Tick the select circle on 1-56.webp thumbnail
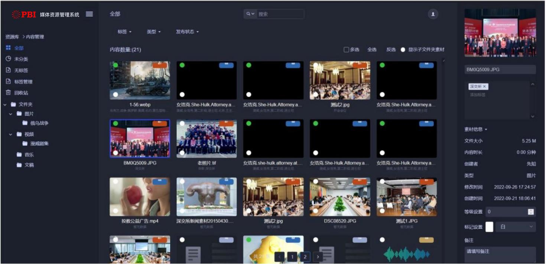The width and height of the screenshot is (546, 264). tap(116, 94)
